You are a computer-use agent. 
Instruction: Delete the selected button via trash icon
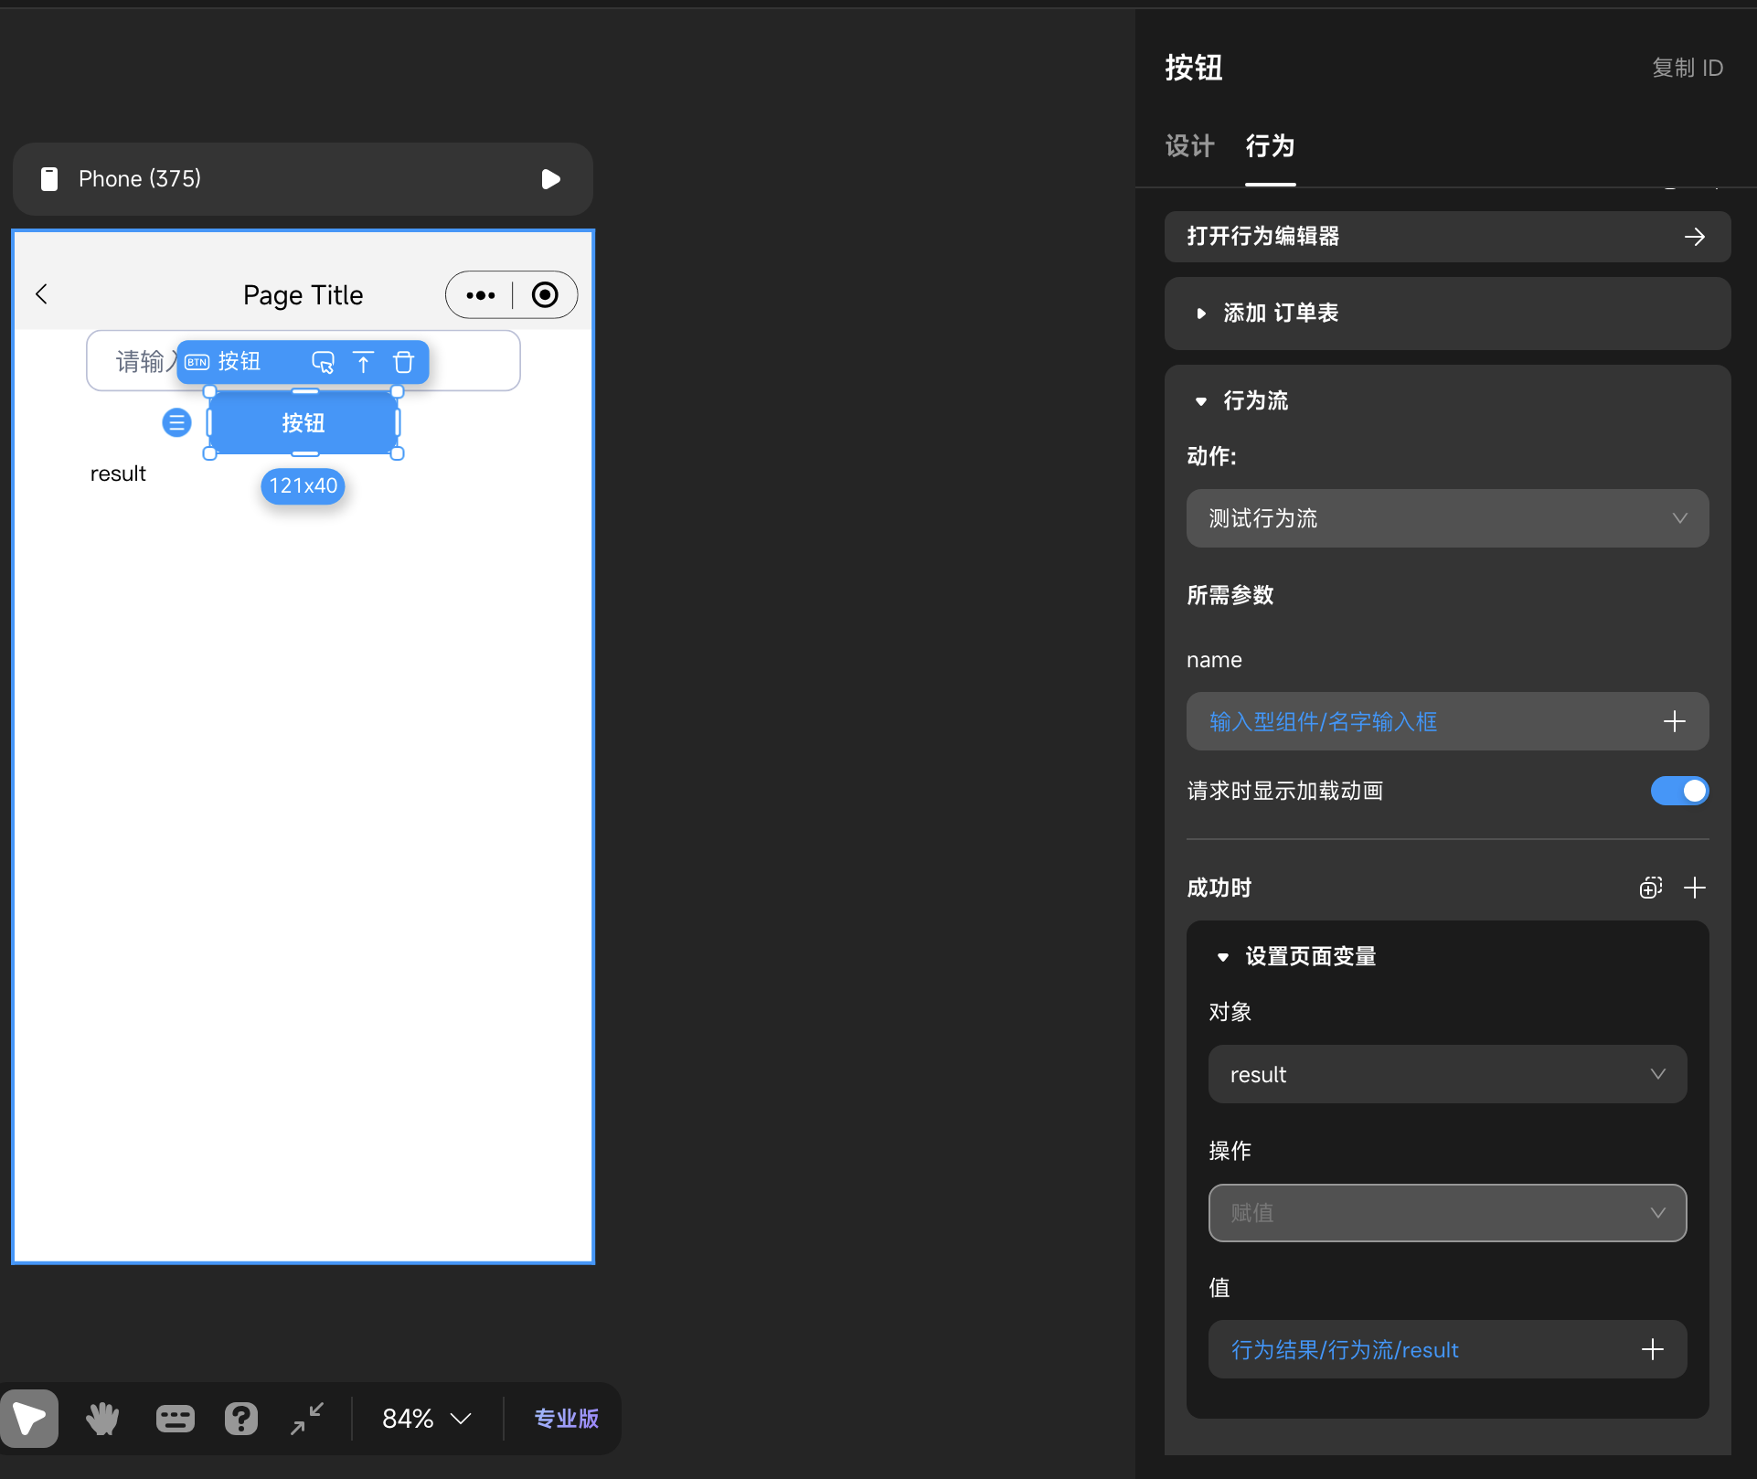[x=403, y=362]
